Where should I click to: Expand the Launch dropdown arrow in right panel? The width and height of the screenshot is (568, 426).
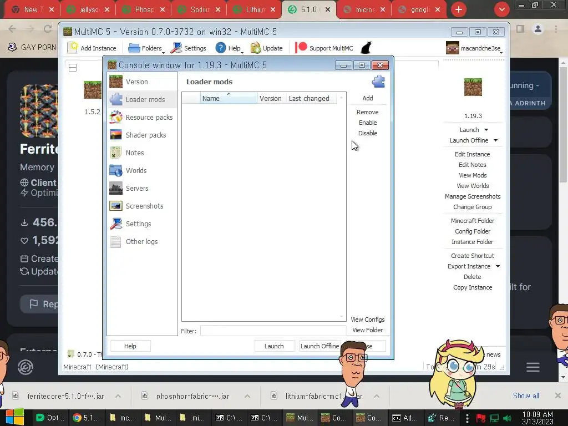[486, 130]
